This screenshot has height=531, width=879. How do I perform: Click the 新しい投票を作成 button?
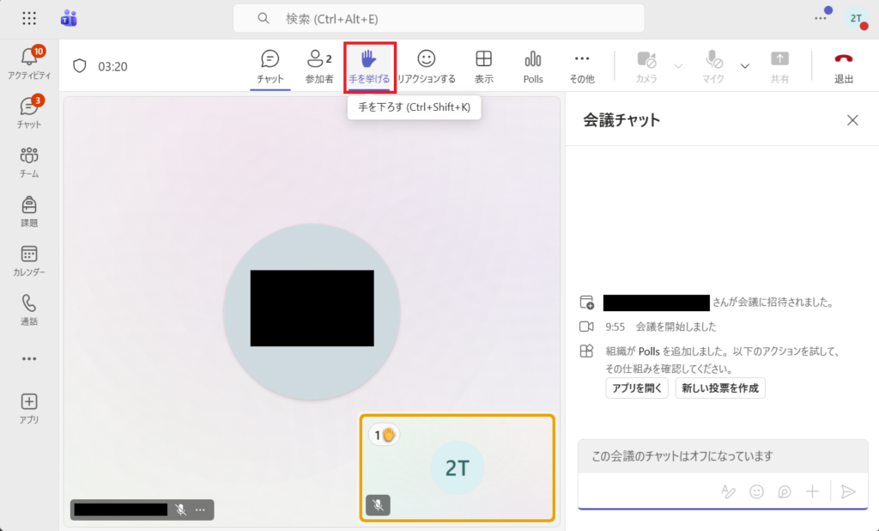coord(719,388)
